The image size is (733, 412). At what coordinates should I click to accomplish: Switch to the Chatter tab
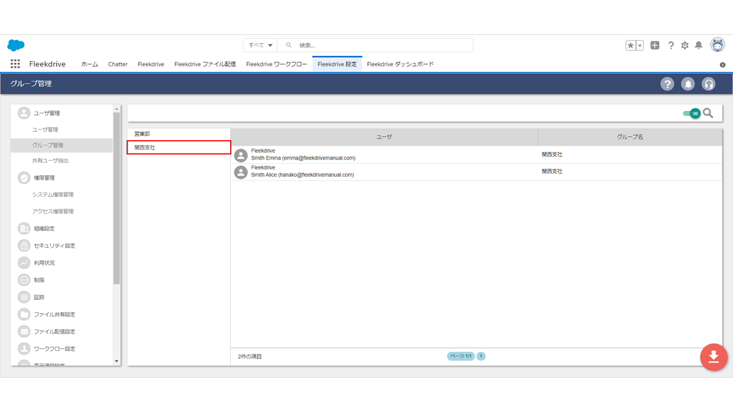tap(118, 64)
